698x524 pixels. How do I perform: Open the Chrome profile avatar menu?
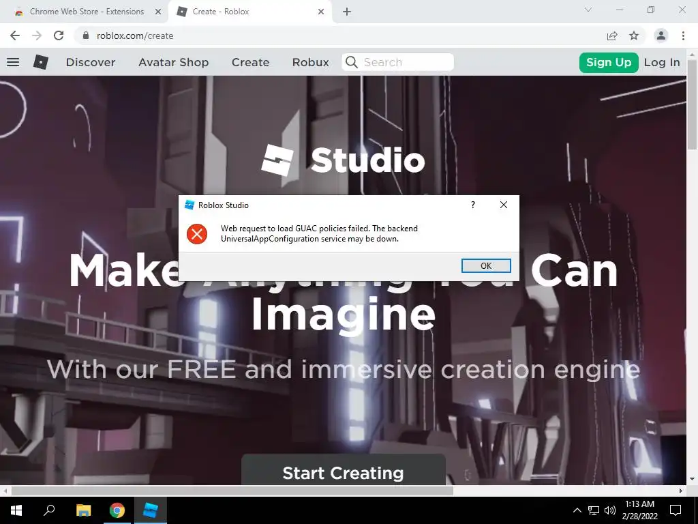pos(661,35)
